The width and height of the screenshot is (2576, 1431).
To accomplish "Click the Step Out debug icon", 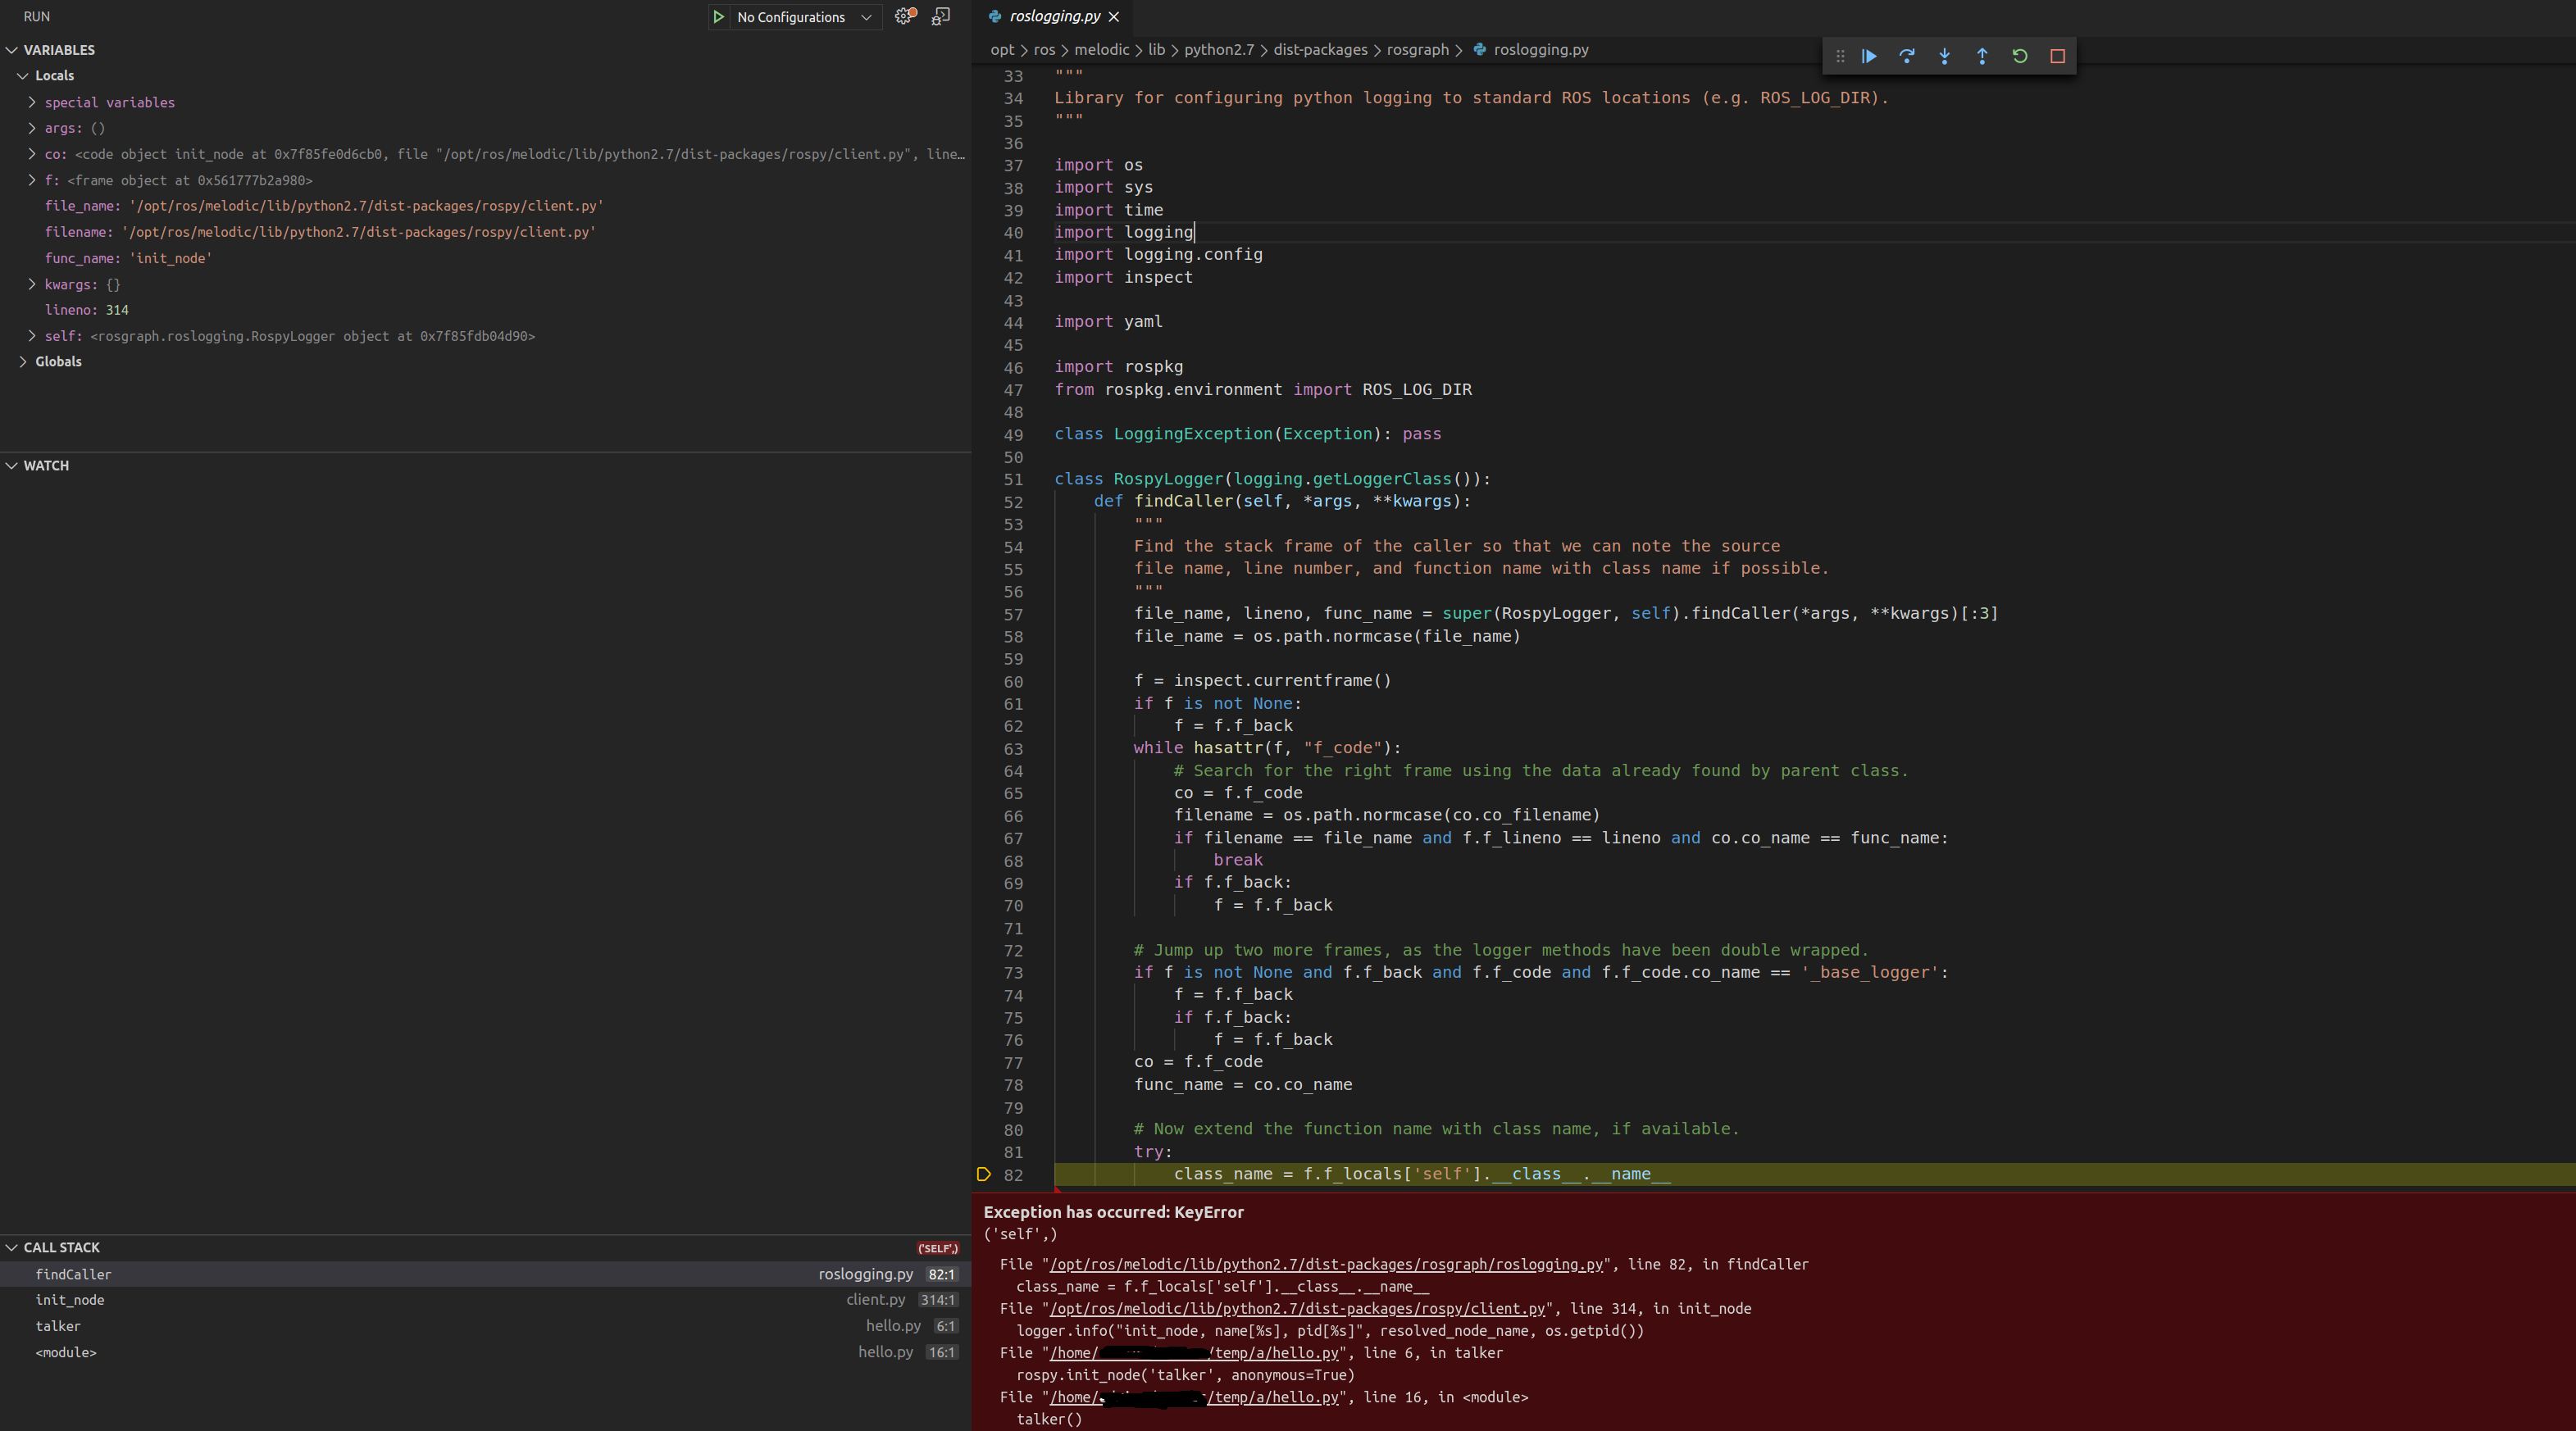I will 1982,56.
